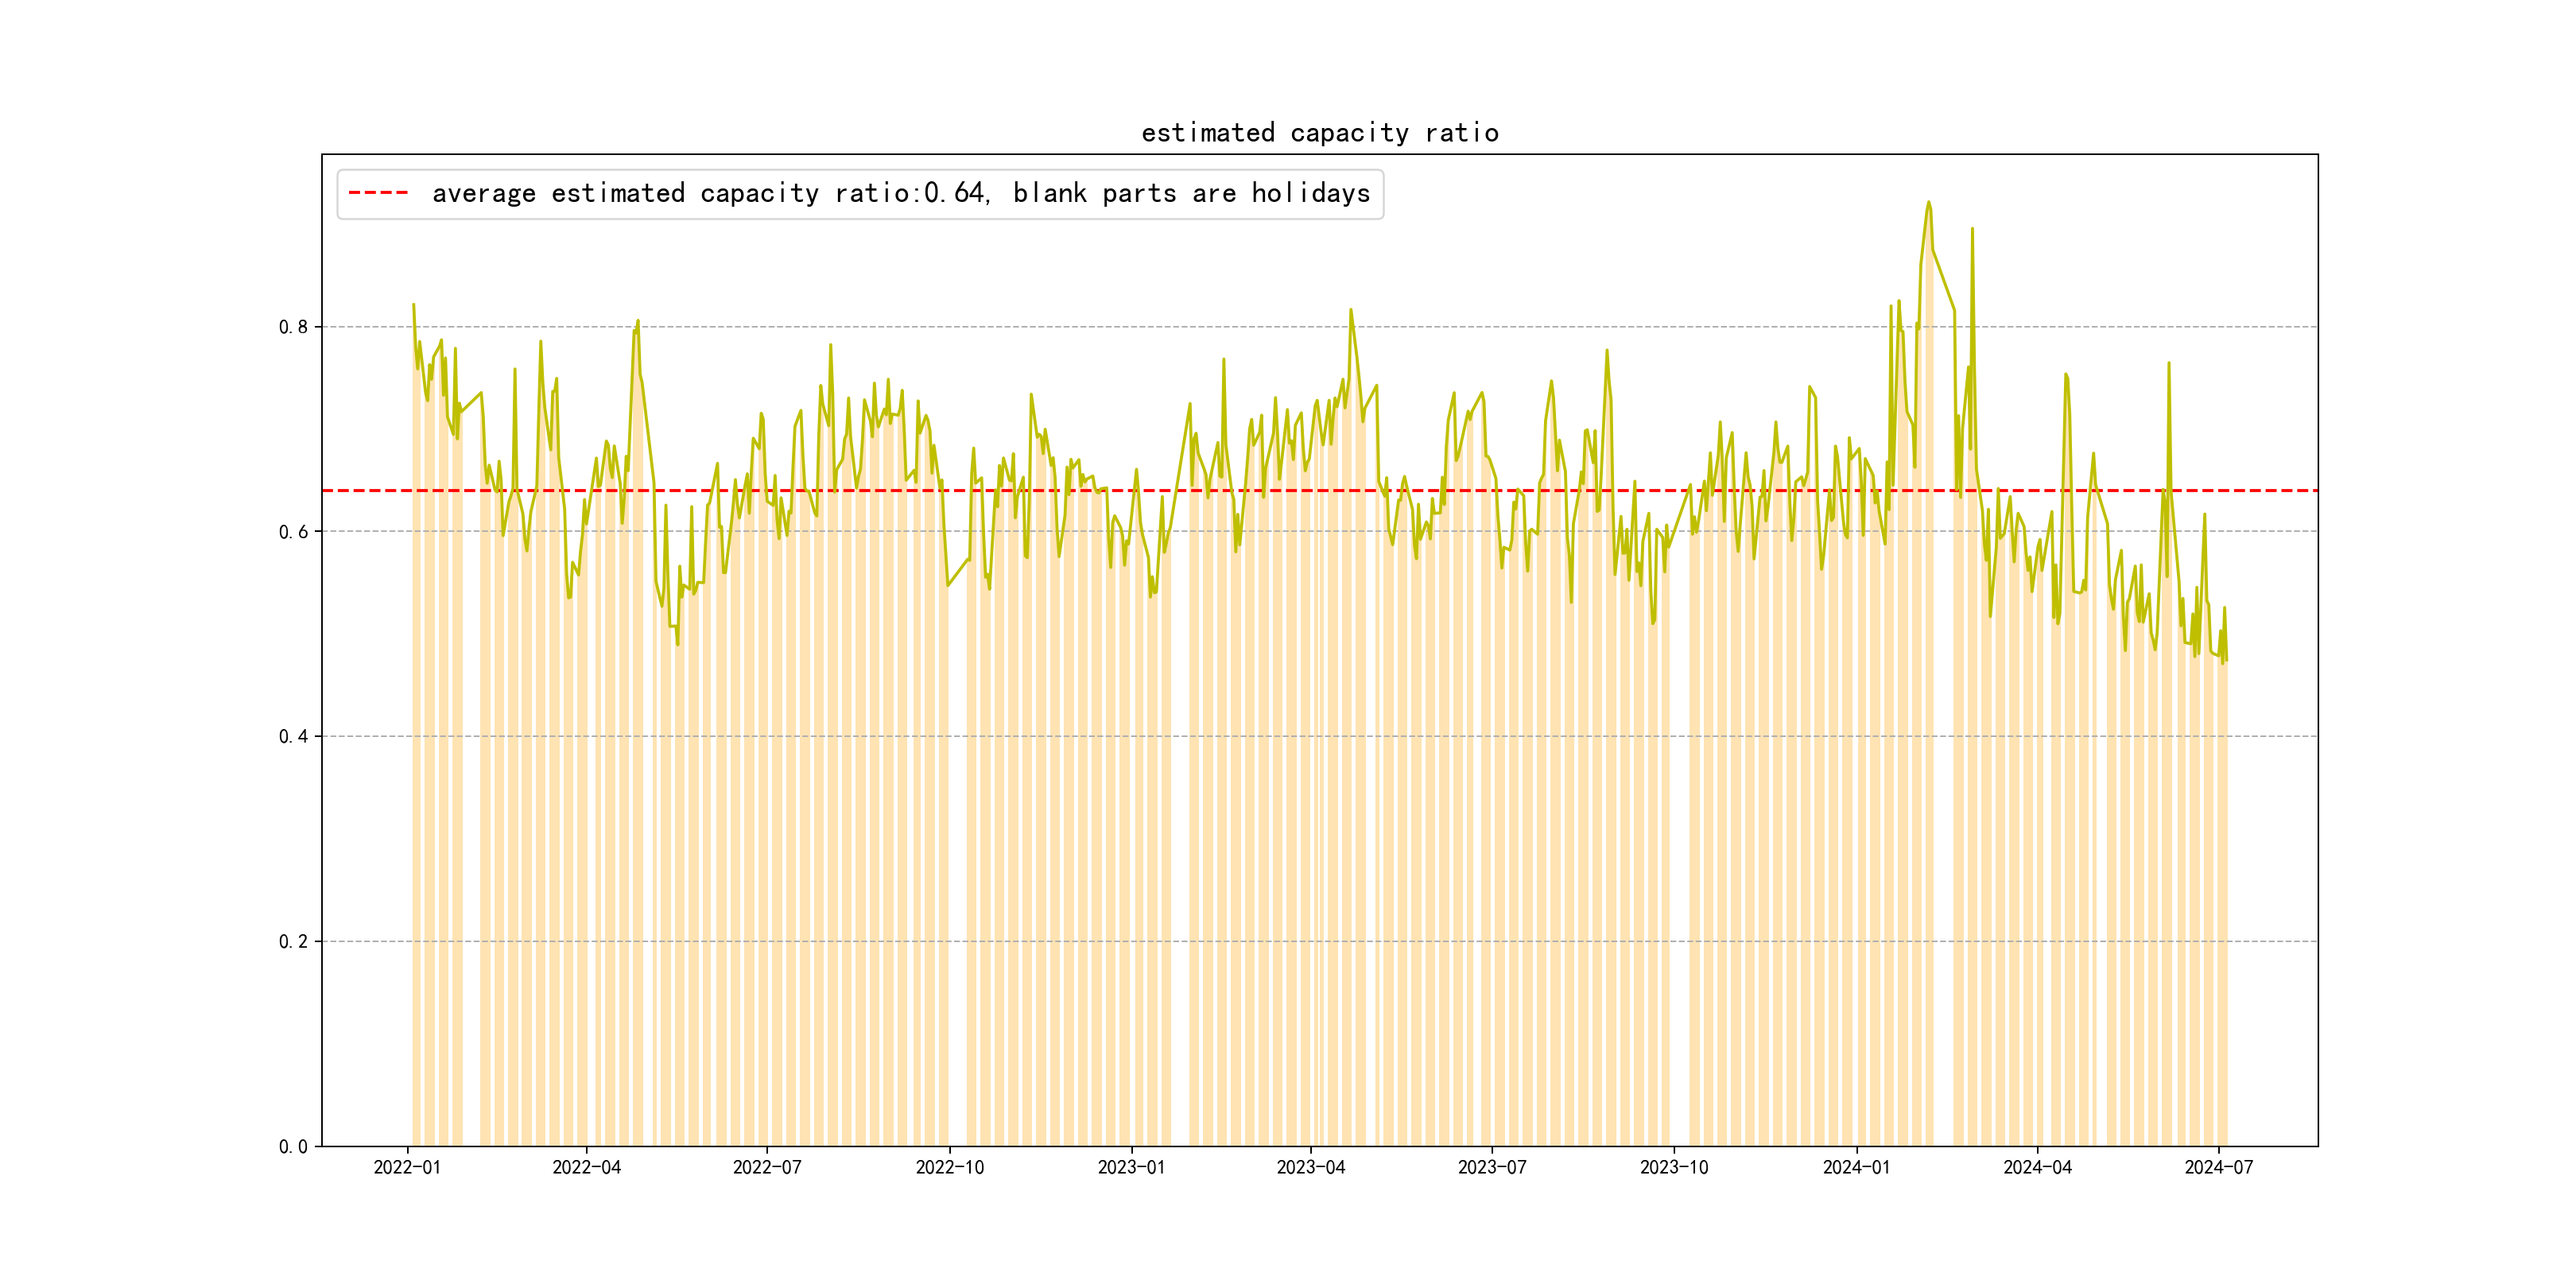Select the 0.8 y-axis tick label
This screenshot has height=1288, width=2576.
click(293, 327)
